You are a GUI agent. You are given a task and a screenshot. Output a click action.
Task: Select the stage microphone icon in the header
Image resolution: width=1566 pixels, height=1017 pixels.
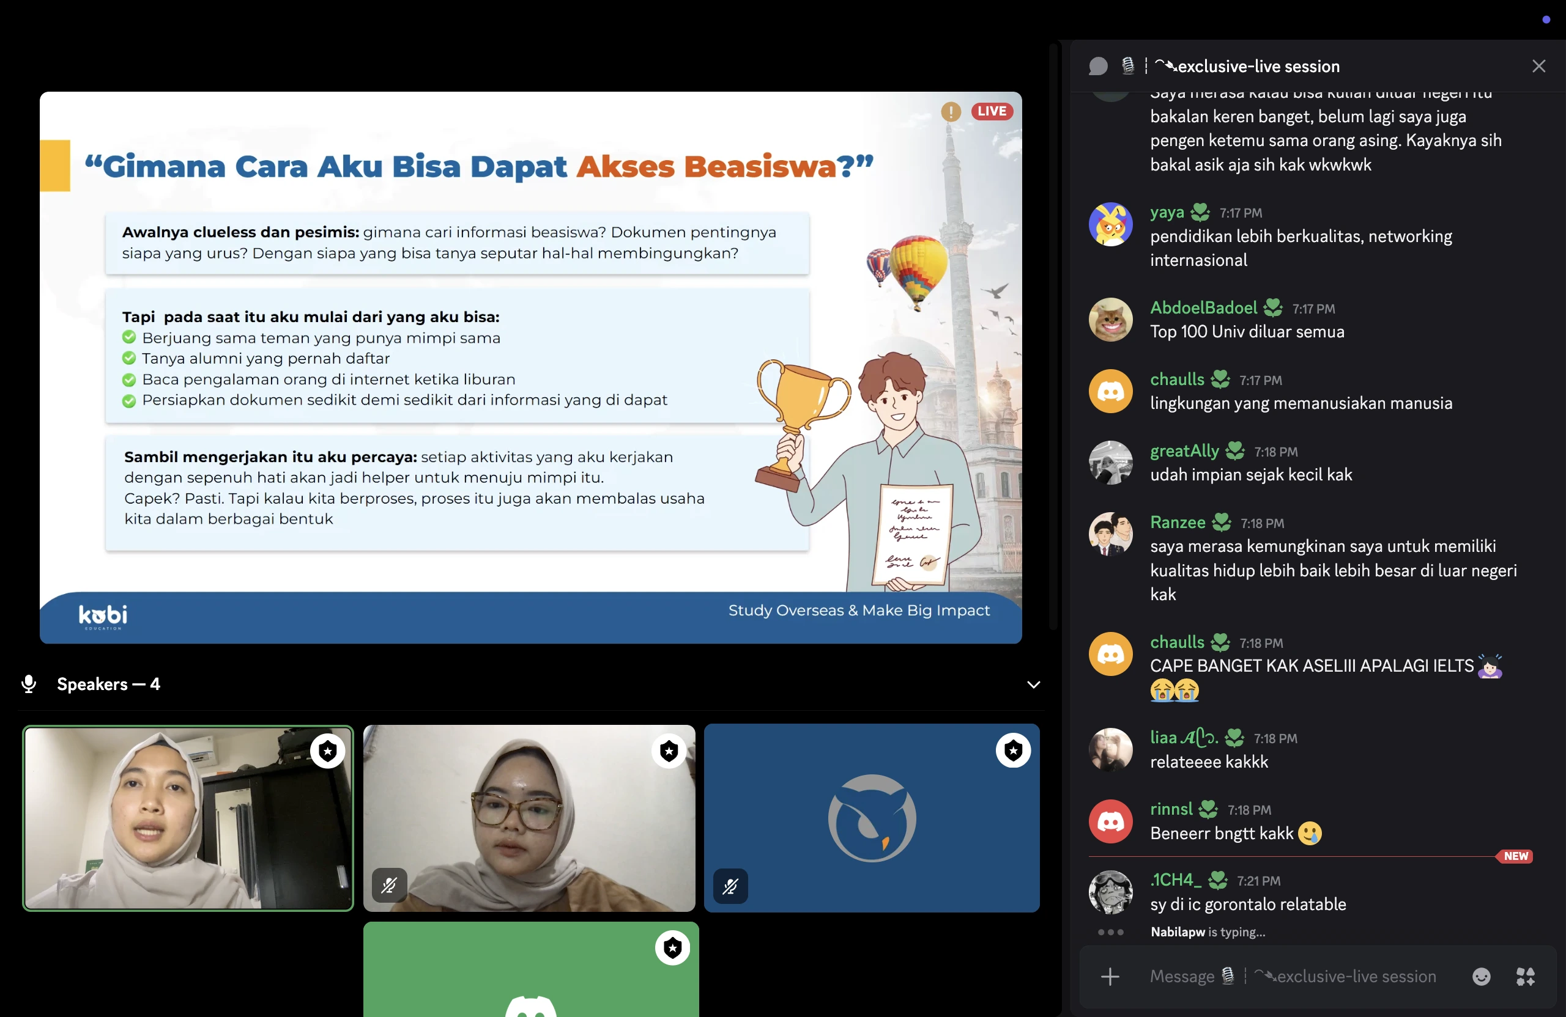(1128, 66)
